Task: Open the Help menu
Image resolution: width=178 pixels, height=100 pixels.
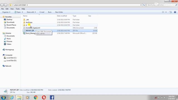Action: coord(23,9)
